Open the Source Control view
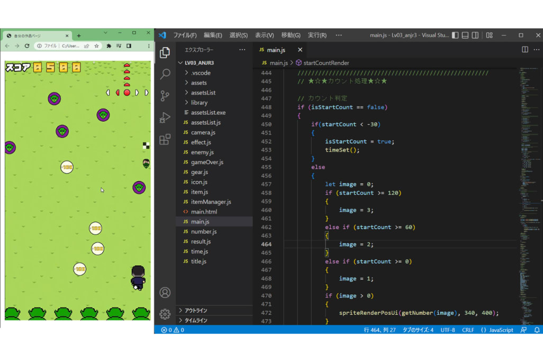This screenshot has width=543, height=362. click(x=165, y=96)
